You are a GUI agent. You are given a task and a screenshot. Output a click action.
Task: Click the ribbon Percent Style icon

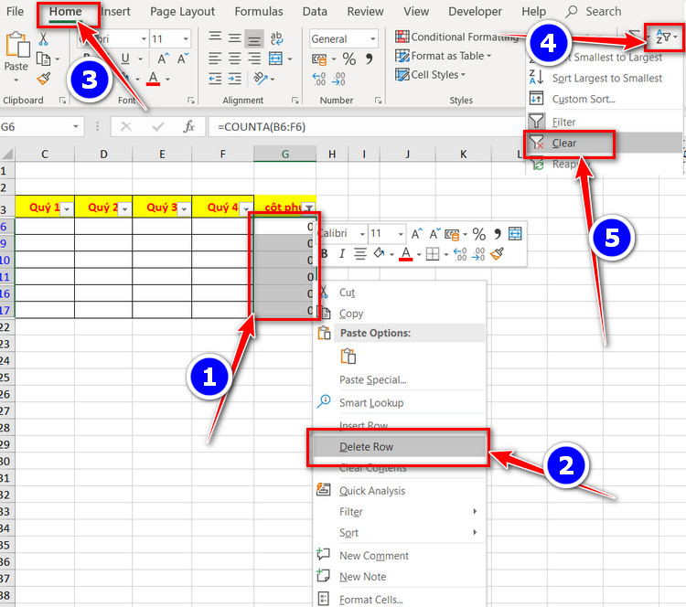pos(349,59)
